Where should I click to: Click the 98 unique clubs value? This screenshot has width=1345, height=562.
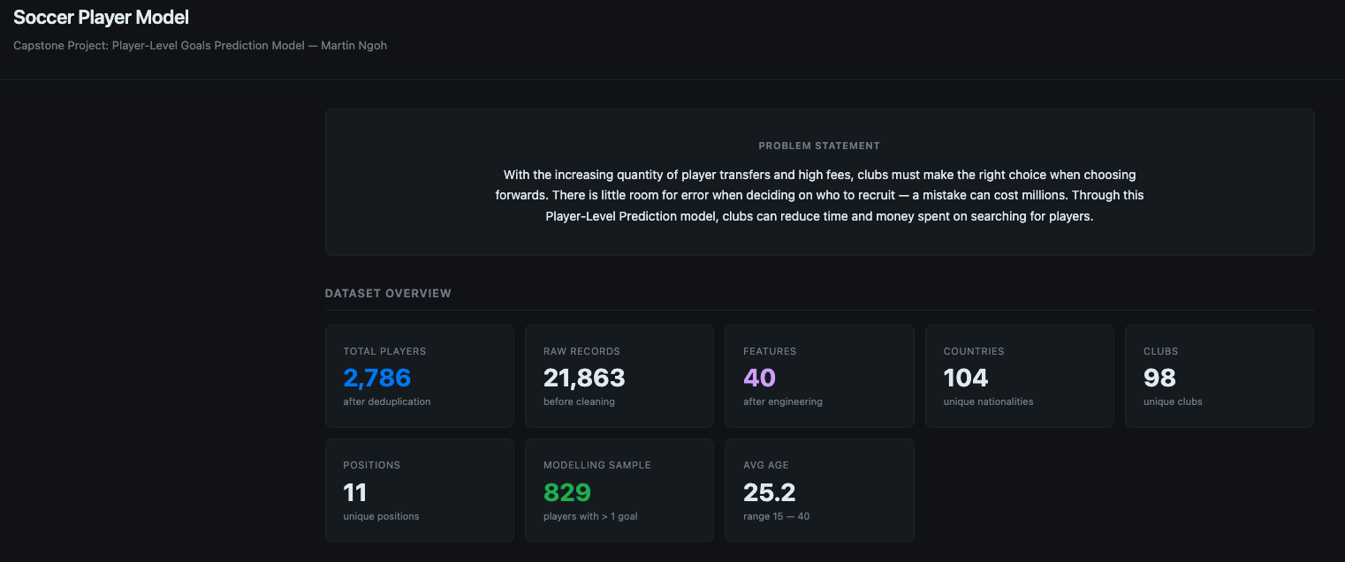coord(1159,378)
